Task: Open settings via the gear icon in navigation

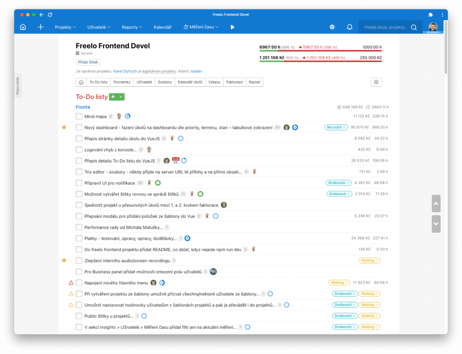Action: [x=332, y=27]
